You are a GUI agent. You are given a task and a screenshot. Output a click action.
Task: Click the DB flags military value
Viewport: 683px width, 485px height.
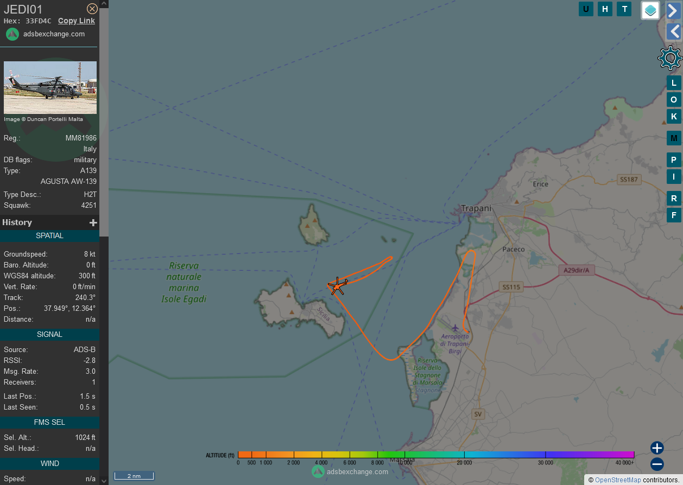pos(85,160)
